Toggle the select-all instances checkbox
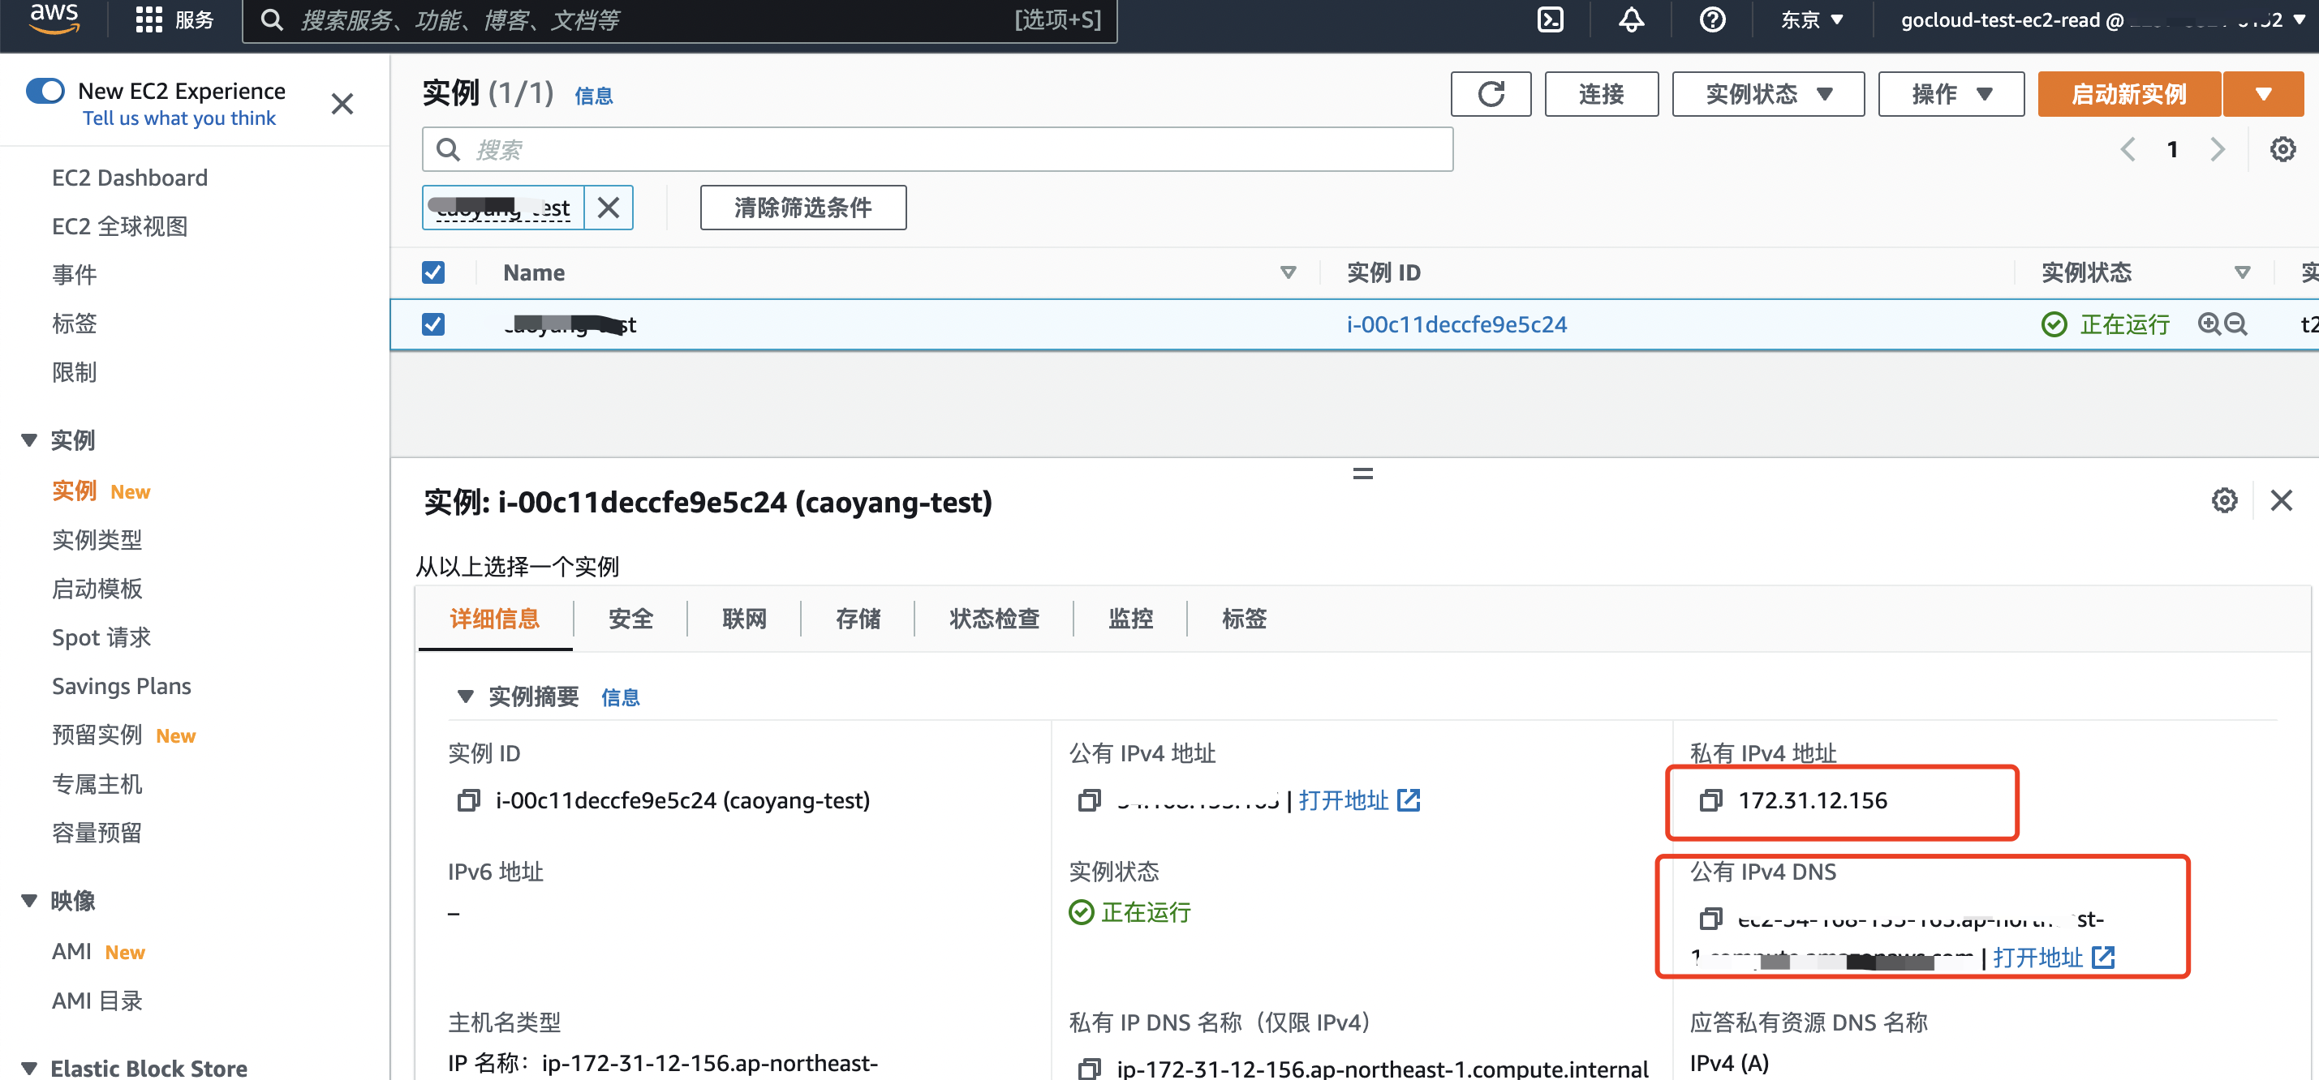Viewport: 2319px width, 1080px height. coord(433,272)
